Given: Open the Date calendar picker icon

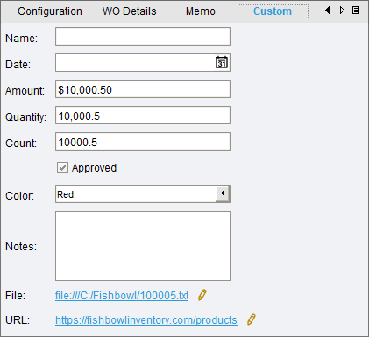Looking at the screenshot, I should click(x=222, y=62).
